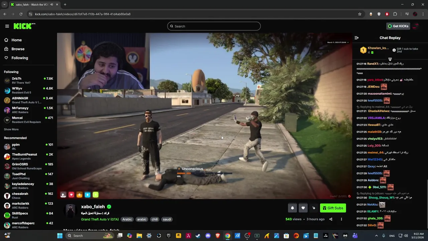This screenshot has width=428, height=241.
Task: Collapse the Chat Replay panel
Action: tap(356, 38)
